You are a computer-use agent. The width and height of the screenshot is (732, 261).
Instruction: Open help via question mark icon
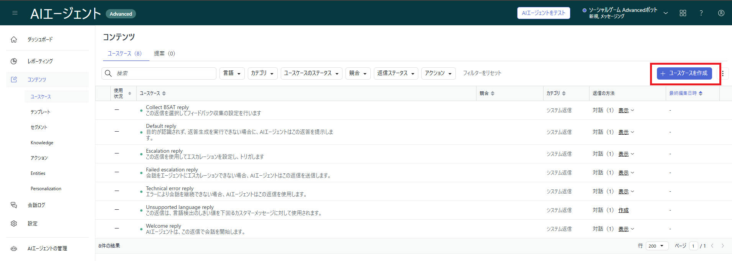click(x=701, y=13)
